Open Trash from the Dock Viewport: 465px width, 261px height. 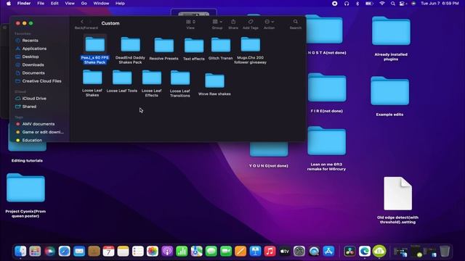(x=445, y=252)
